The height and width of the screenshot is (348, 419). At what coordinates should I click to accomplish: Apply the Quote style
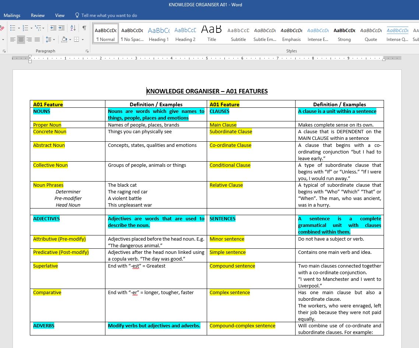pos(371,33)
